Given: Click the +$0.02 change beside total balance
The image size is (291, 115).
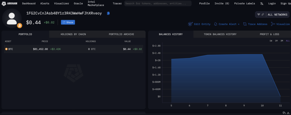Looking at the screenshot, I should click(49, 23).
